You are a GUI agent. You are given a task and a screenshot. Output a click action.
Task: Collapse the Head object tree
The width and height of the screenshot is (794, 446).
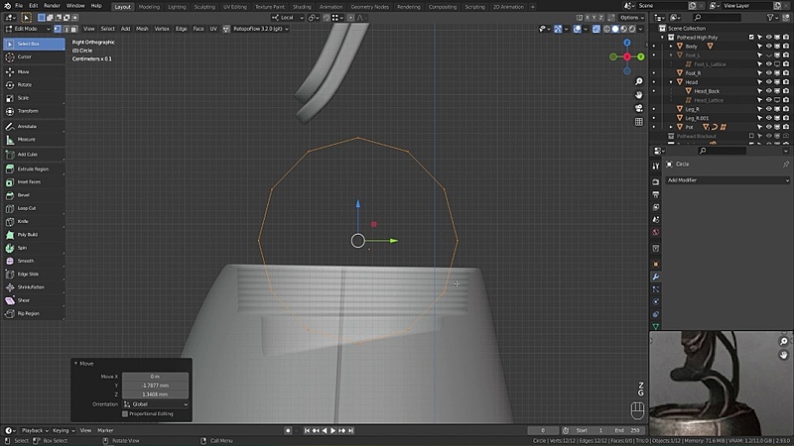click(672, 82)
